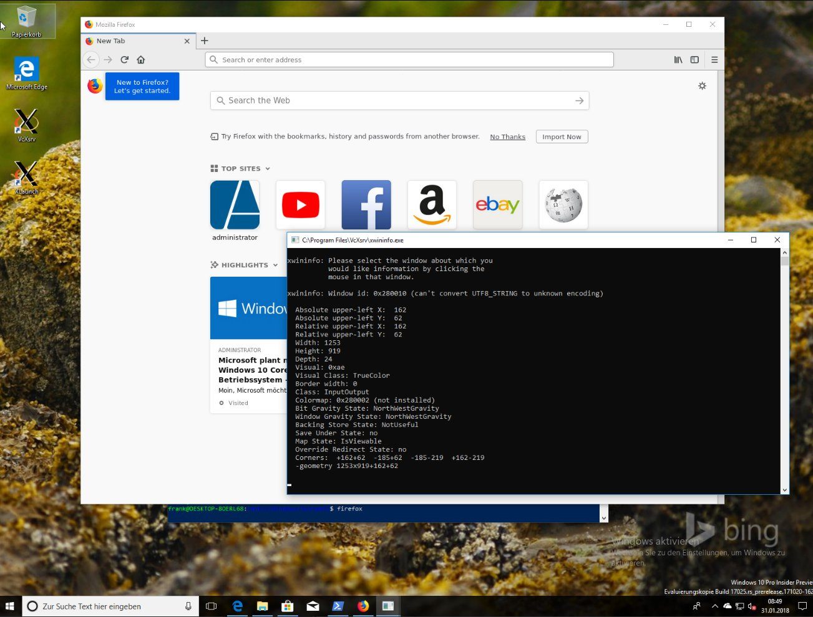Open the Wikipedia top site tile
813x617 pixels.
563,205
